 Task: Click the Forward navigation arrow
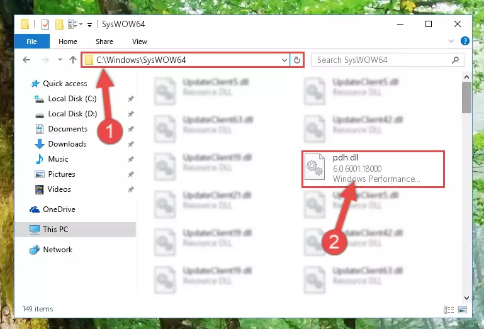coord(45,60)
